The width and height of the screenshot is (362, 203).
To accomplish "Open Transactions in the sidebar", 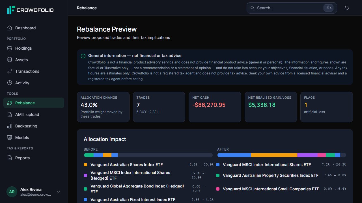I will coord(34,71).
